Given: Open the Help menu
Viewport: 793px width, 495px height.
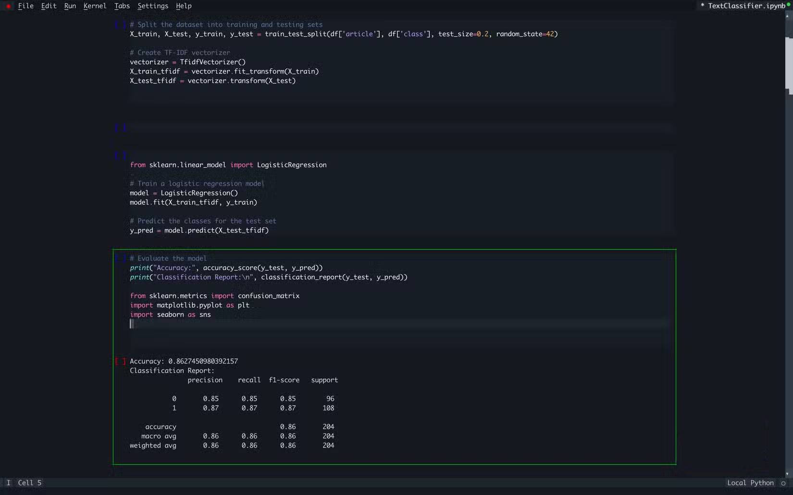Looking at the screenshot, I should click(184, 6).
